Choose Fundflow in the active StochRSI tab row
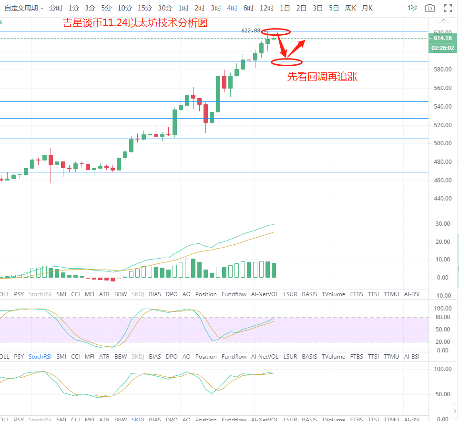 234,356
